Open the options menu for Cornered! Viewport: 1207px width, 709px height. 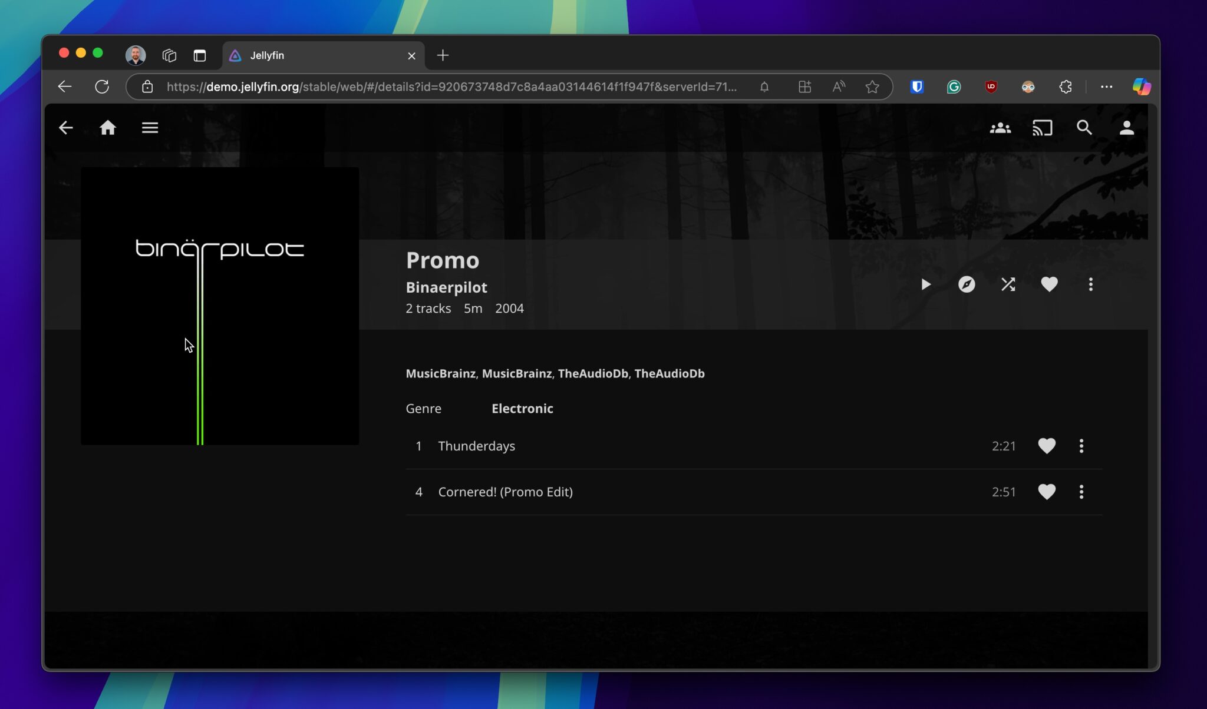[x=1082, y=492]
